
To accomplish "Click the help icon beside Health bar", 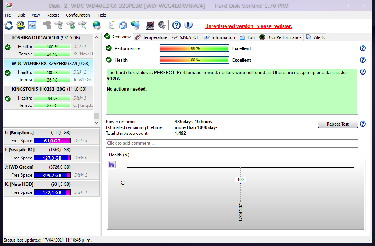I will pos(363,60).
